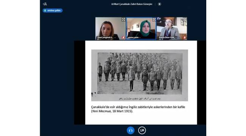Image resolution: width=246 pixels, height=136 pixels.
Task: Select Prof.Dr. İlhan GENÇ's webcam thumbnail
Action: 172,28
